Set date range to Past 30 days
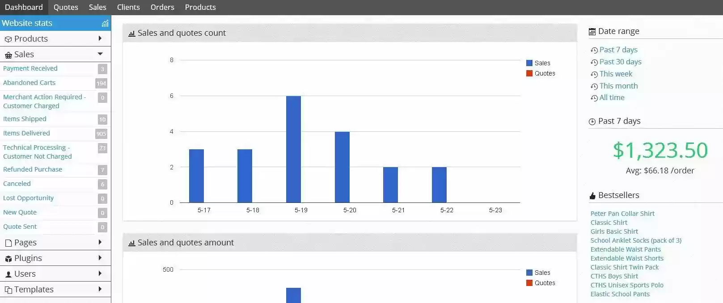Screen dimensions: 723x303 pos(620,62)
